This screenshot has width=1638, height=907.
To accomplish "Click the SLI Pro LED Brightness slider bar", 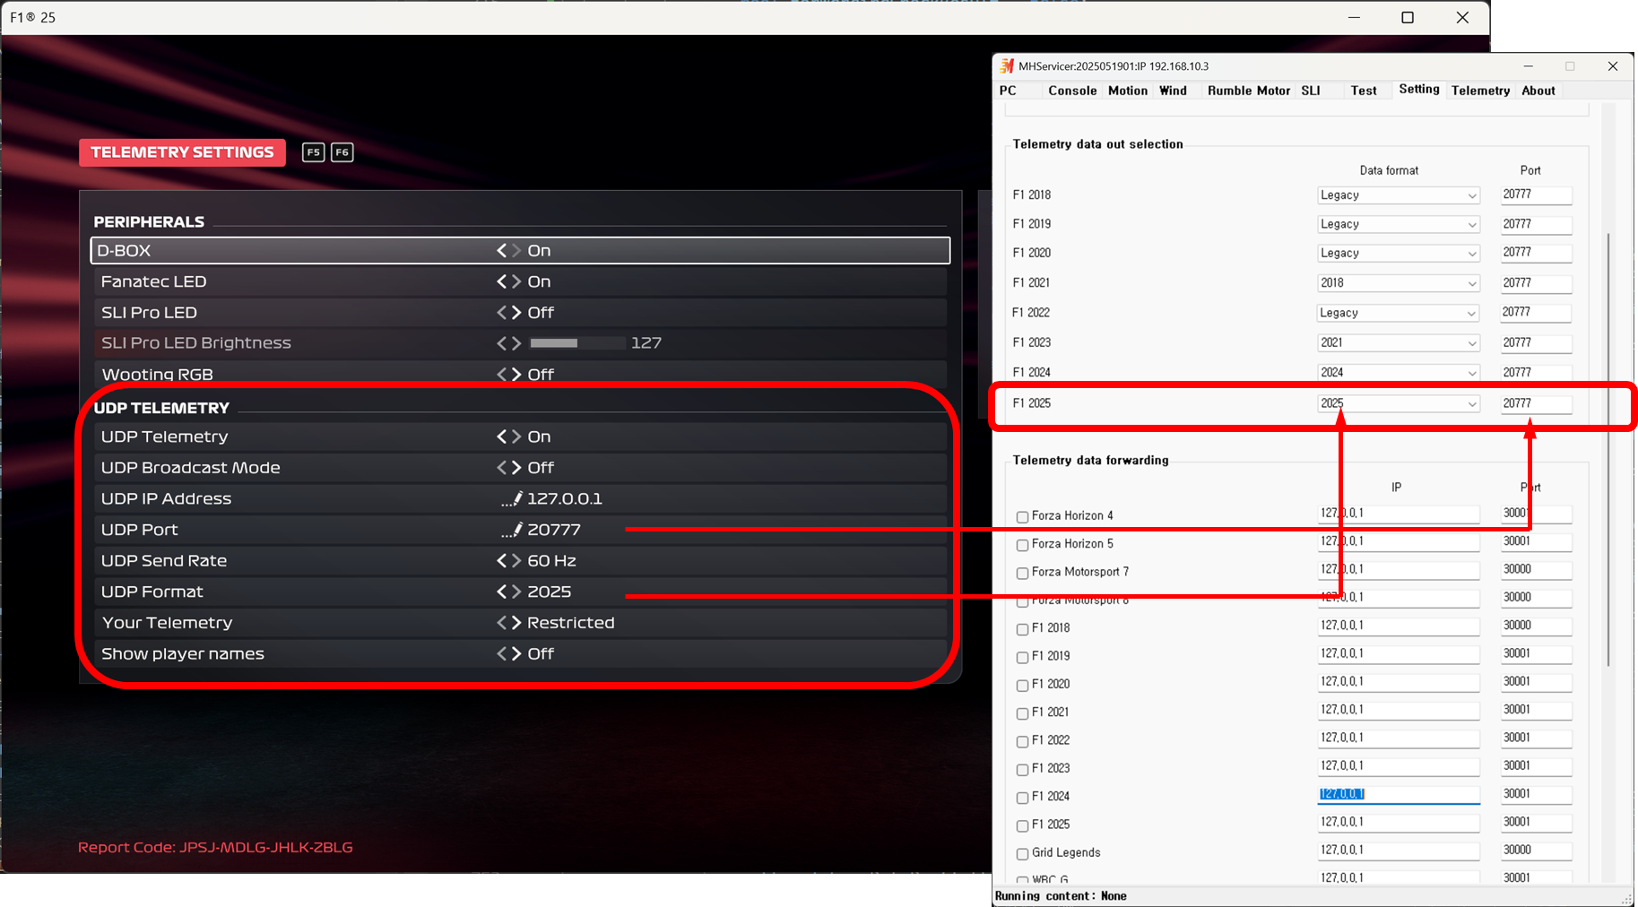I will click(x=577, y=343).
